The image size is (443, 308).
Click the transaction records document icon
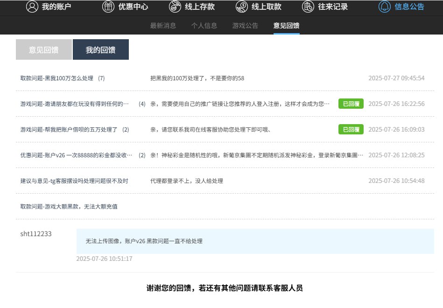tap(308, 7)
